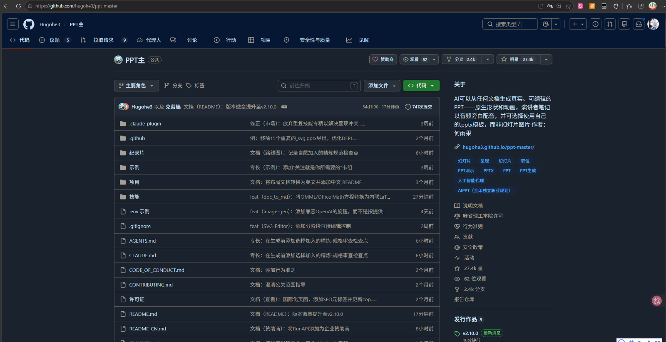This screenshot has height=342, width=666.
Task: Go back with the browser back arrow
Action: pos(6,6)
